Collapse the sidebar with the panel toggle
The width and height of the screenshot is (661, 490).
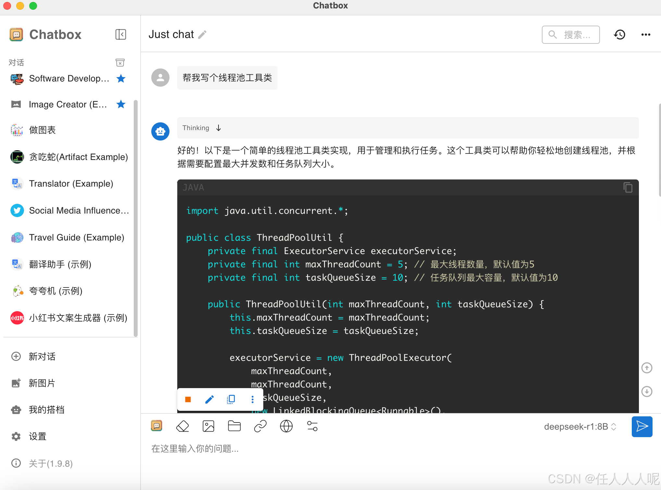(x=120, y=34)
